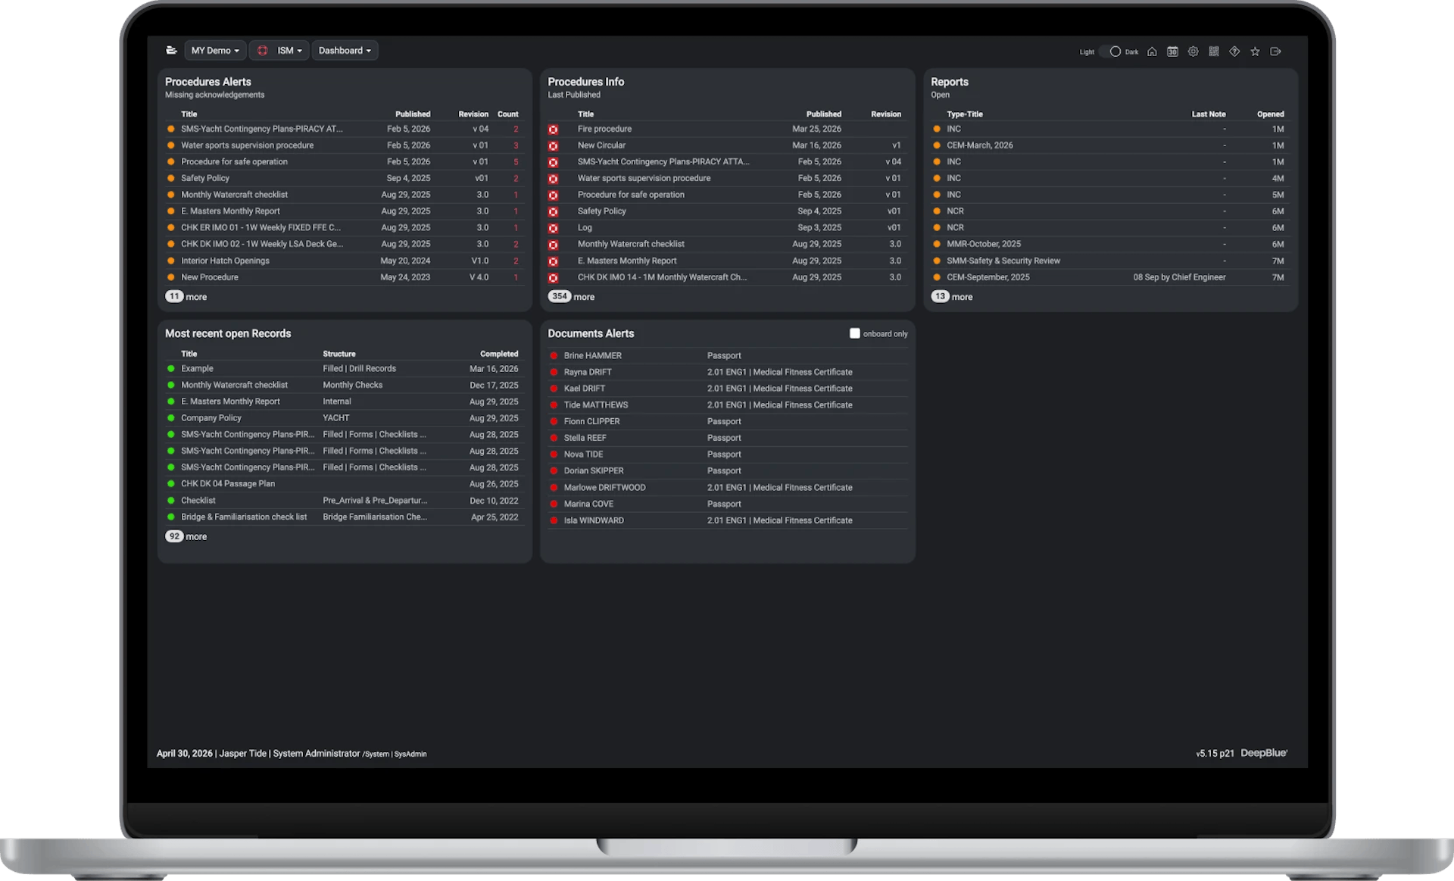Viewport: 1454px width, 881px height.
Task: Click the lifebuoy icon next to New Circular
Action: coord(554,146)
